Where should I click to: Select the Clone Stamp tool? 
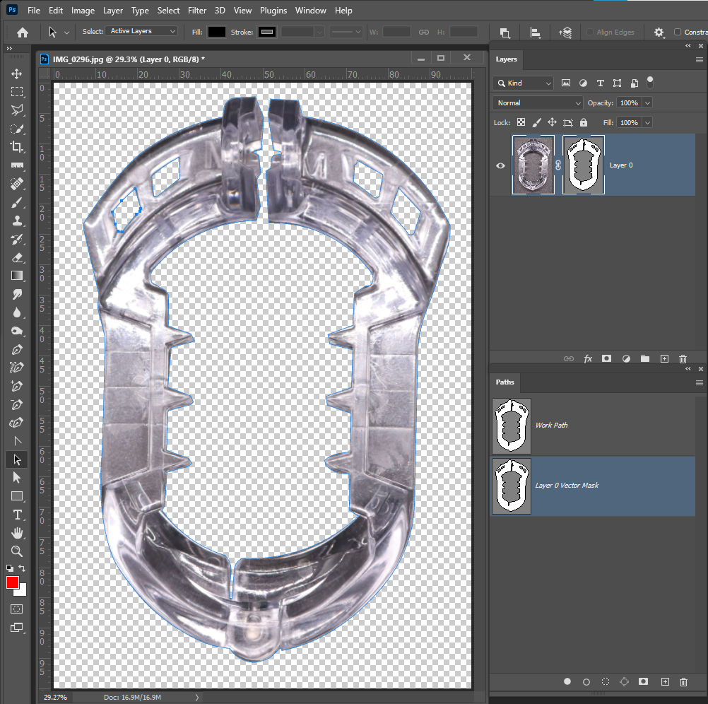click(x=16, y=220)
